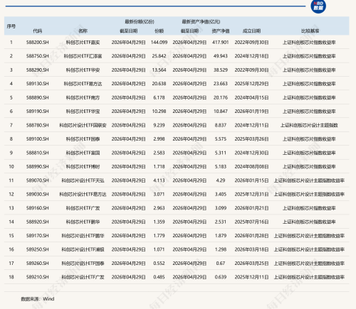
Task: Click the 序号 column header
Action: (11, 26)
